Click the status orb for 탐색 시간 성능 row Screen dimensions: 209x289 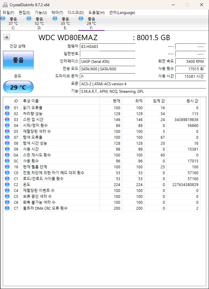(7, 143)
